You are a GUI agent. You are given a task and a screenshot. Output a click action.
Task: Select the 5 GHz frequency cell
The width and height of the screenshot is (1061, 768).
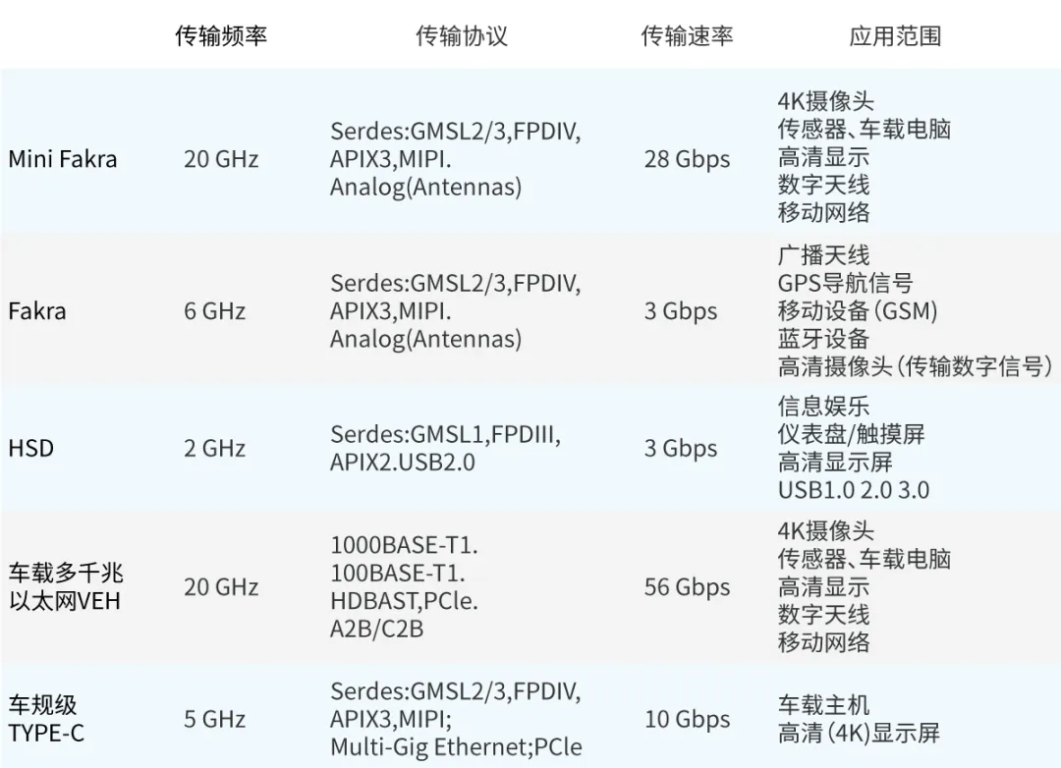214,719
